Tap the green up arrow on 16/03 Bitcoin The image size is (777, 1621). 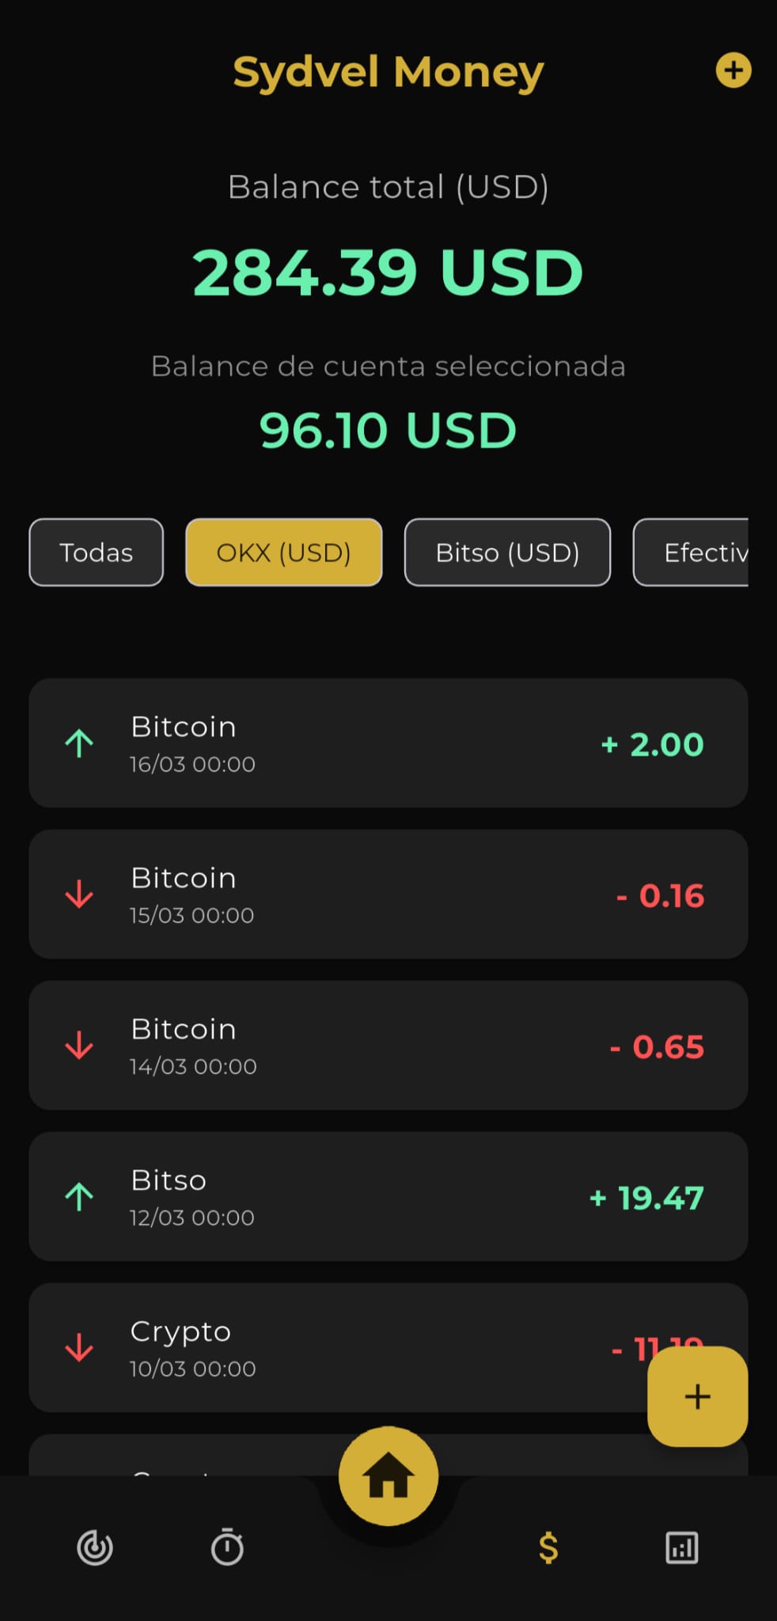click(79, 743)
